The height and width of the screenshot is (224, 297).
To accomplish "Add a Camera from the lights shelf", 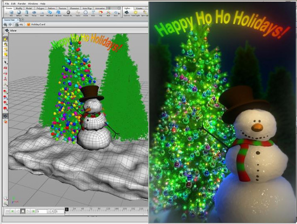I will coord(126,13).
